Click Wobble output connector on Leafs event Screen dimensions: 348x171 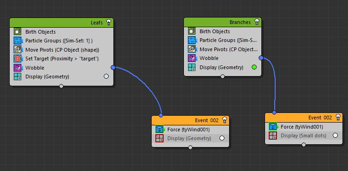[x=113, y=67]
